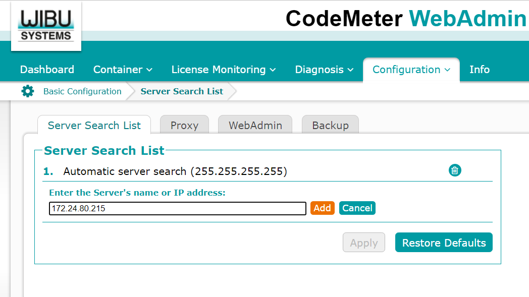Click the gear icon beside Basic Configuration
529x297 pixels.
click(x=27, y=91)
